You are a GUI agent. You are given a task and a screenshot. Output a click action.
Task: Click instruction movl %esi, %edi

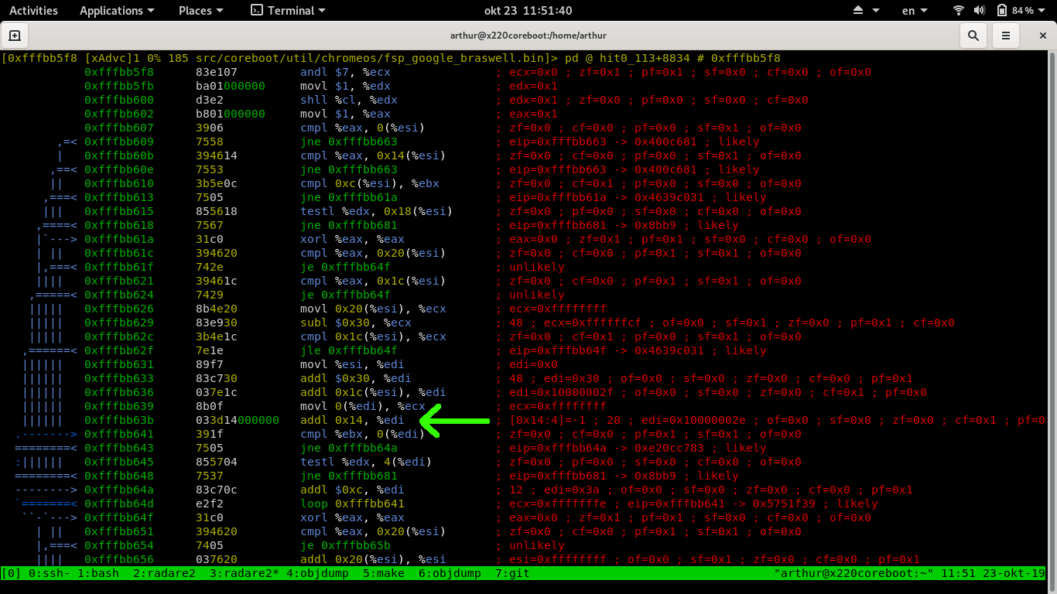coord(352,364)
